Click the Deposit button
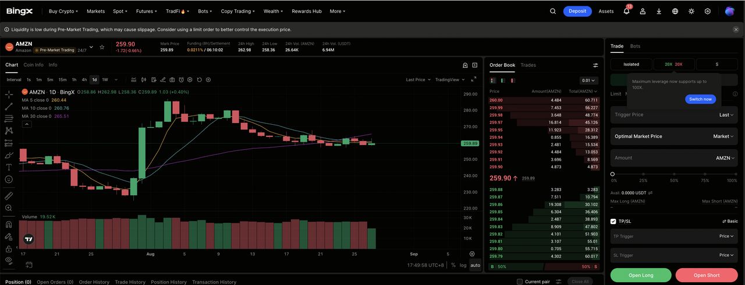This screenshot has width=745, height=285. (x=577, y=11)
